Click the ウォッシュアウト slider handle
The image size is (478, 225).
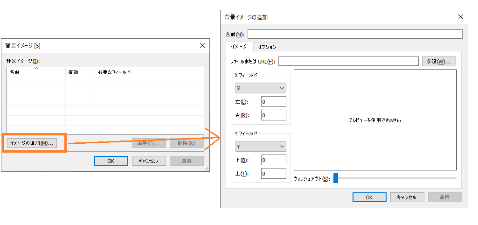point(335,178)
